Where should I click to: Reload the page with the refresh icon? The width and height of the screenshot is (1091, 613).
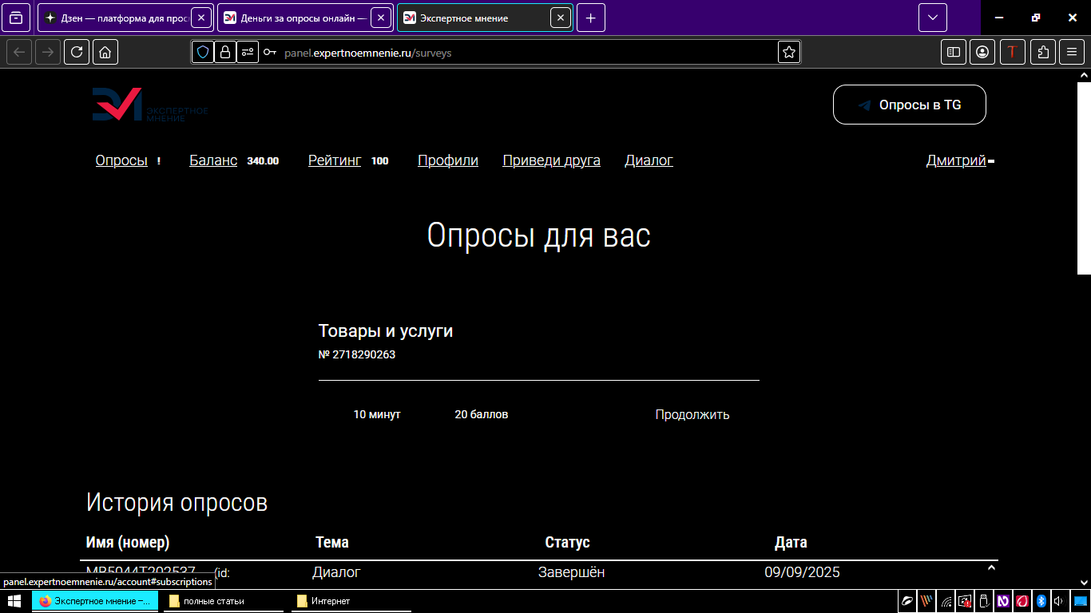click(x=77, y=52)
